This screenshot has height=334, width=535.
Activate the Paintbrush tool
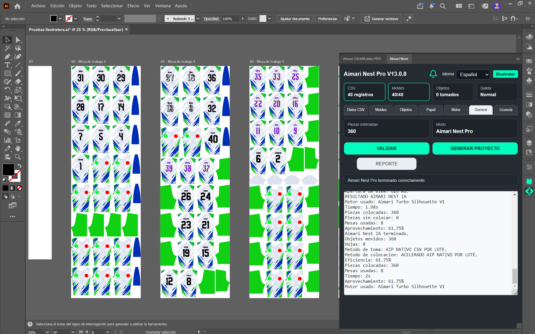[18, 73]
